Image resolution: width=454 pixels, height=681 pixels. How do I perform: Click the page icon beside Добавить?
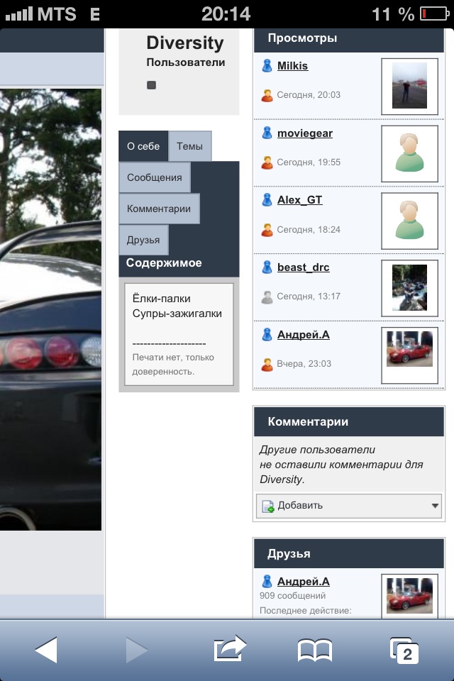[268, 506]
